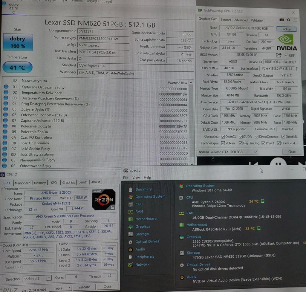The image size is (306, 292).
Task: Click attribute list scroll-down arrow
Action: point(192,164)
